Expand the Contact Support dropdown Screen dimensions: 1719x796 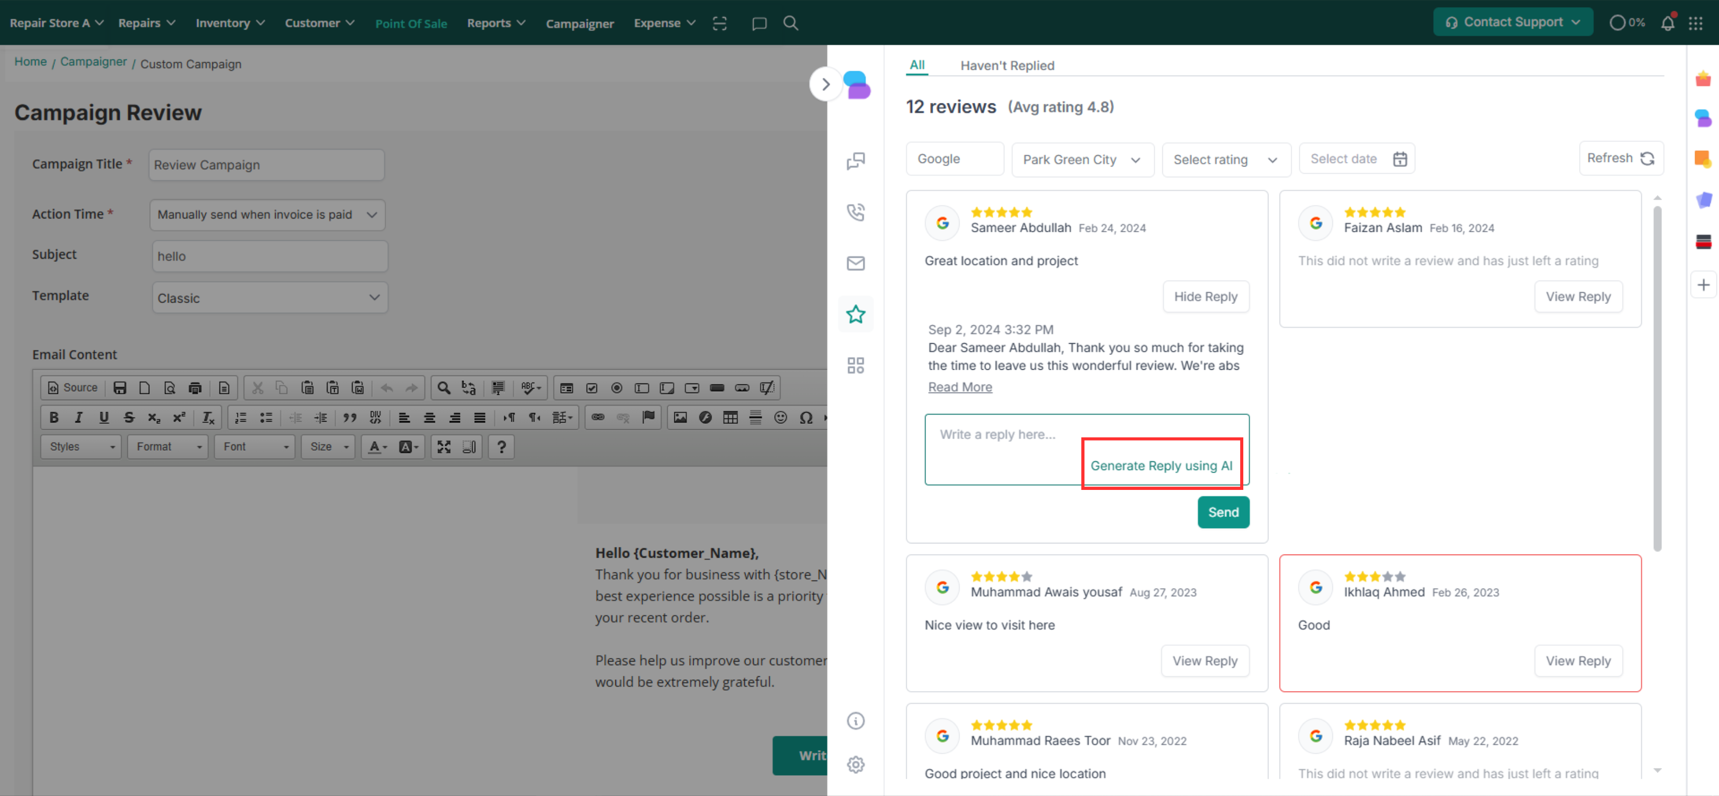pos(1513,22)
